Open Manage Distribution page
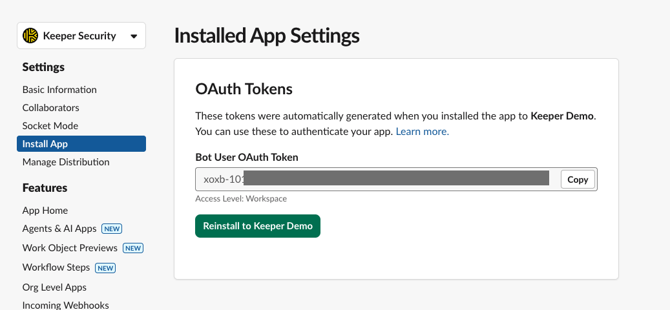The width and height of the screenshot is (670, 310). 66,162
